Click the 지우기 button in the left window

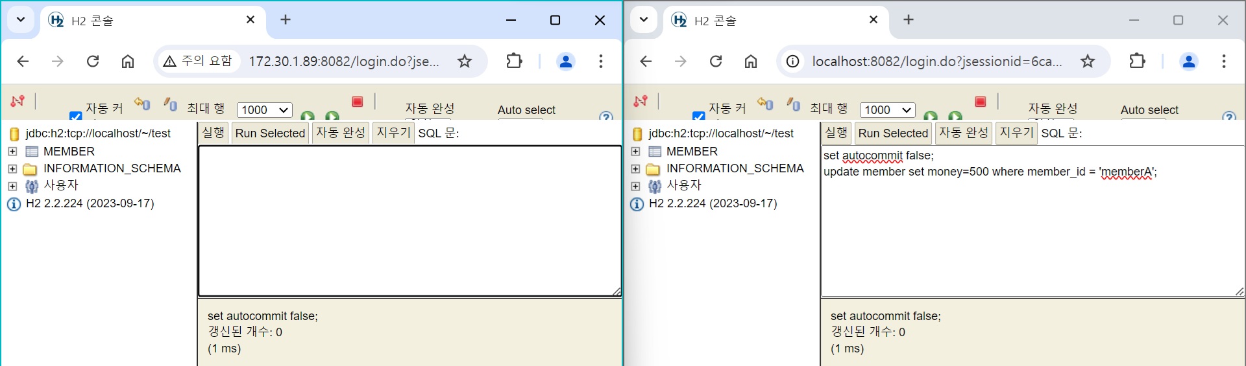[x=394, y=133]
